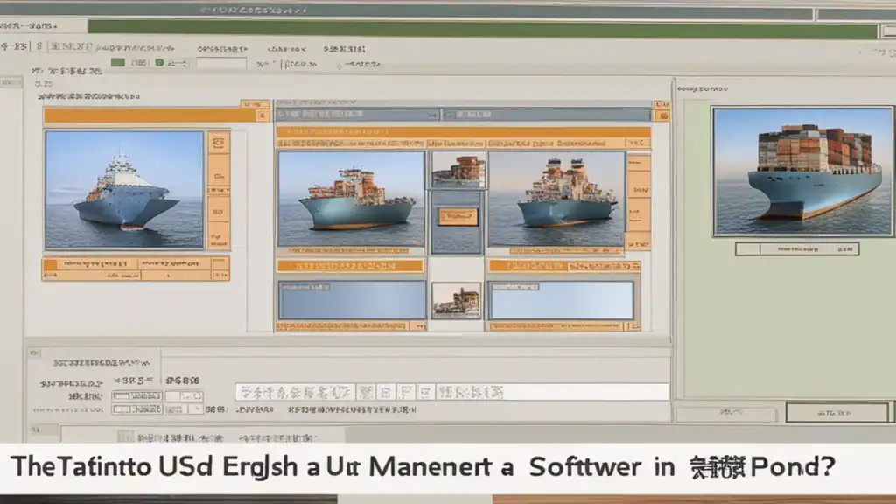Click the dark-bordered button at the right panel's bottom
The width and height of the screenshot is (896, 504).
(837, 412)
